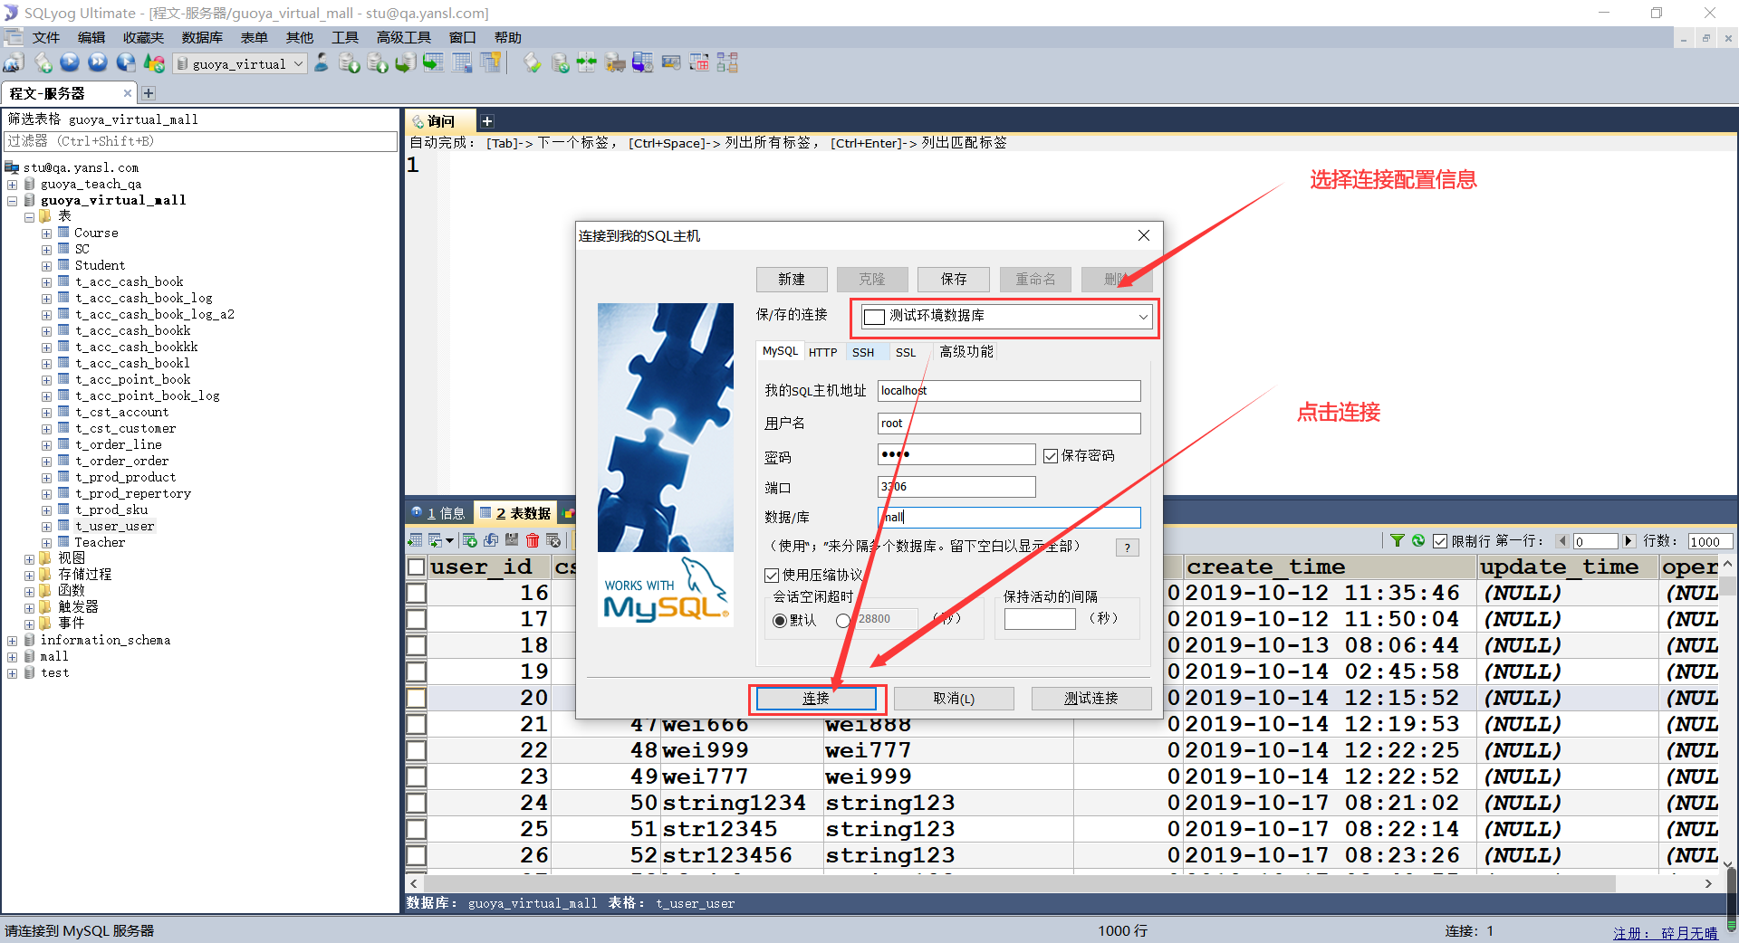Click the 保存 button in dialog
This screenshot has width=1739, height=943.
click(x=954, y=279)
